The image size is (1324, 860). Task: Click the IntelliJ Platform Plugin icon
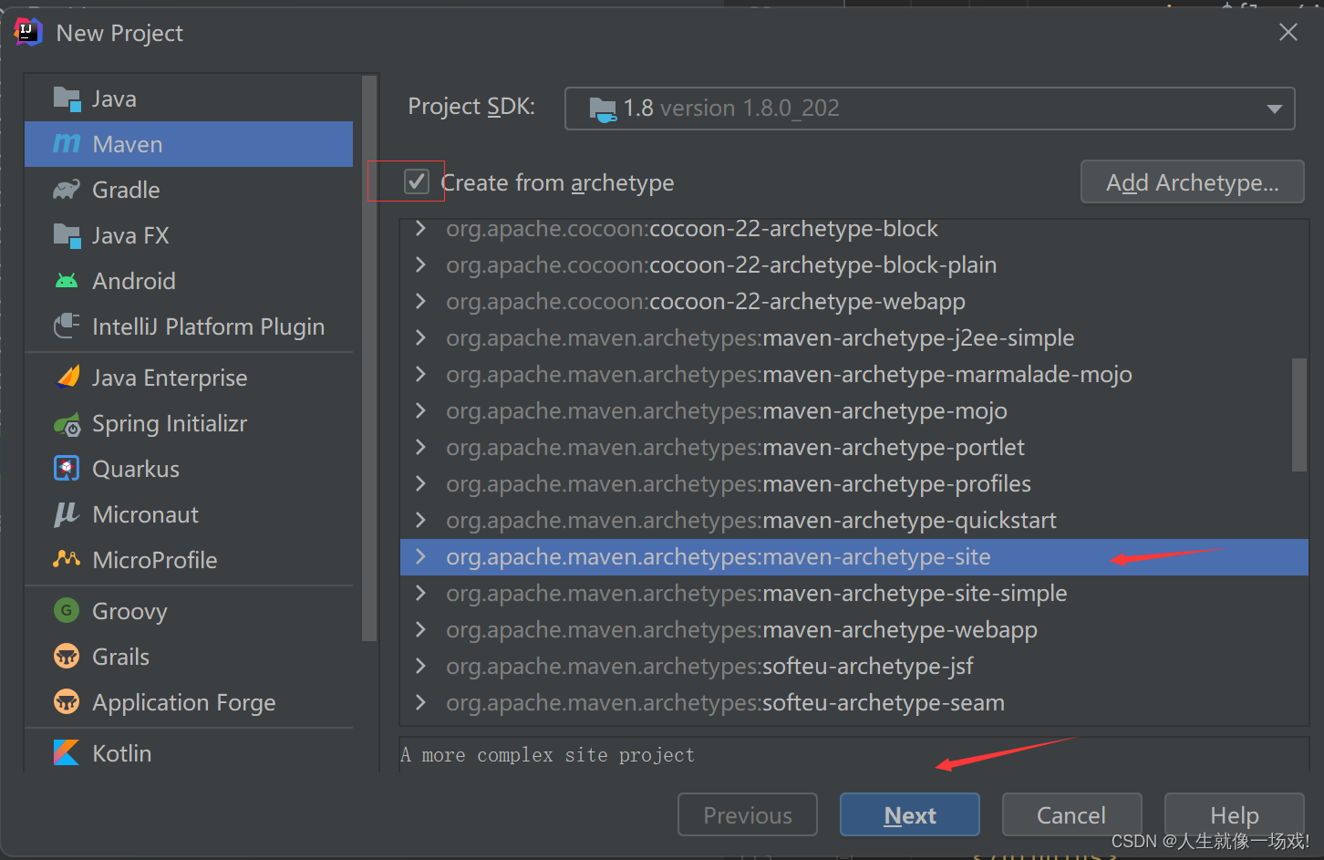coord(67,326)
